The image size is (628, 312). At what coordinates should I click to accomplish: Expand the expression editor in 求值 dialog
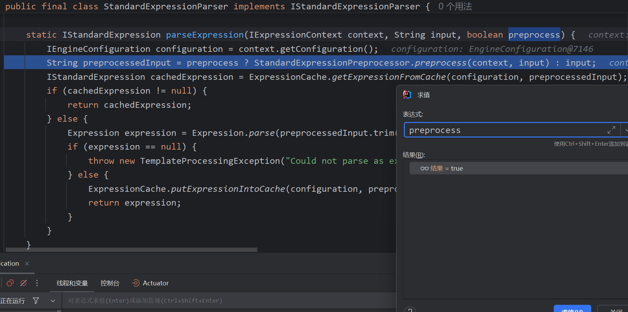point(611,130)
